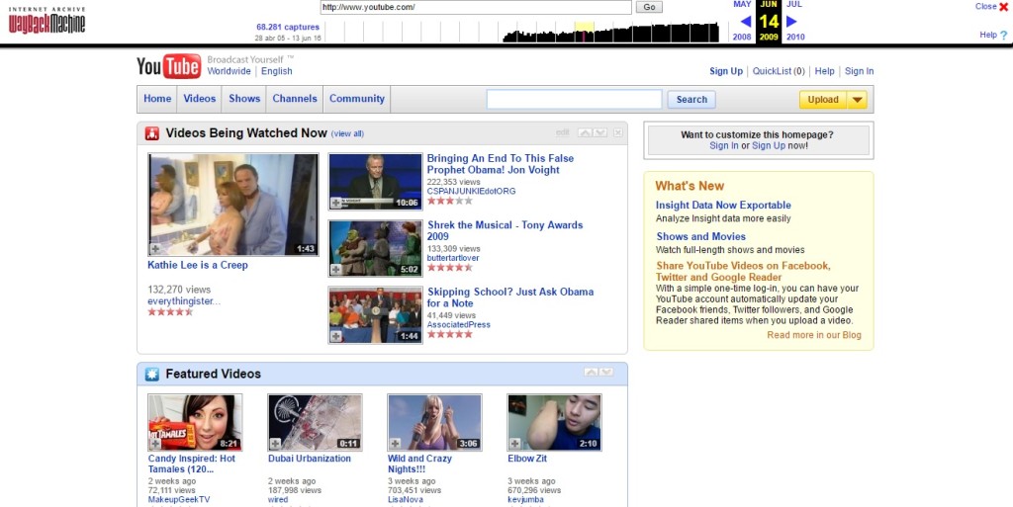Image resolution: width=1013 pixels, height=507 pixels.
Task: Click the YouTube logo
Action: 168,66
